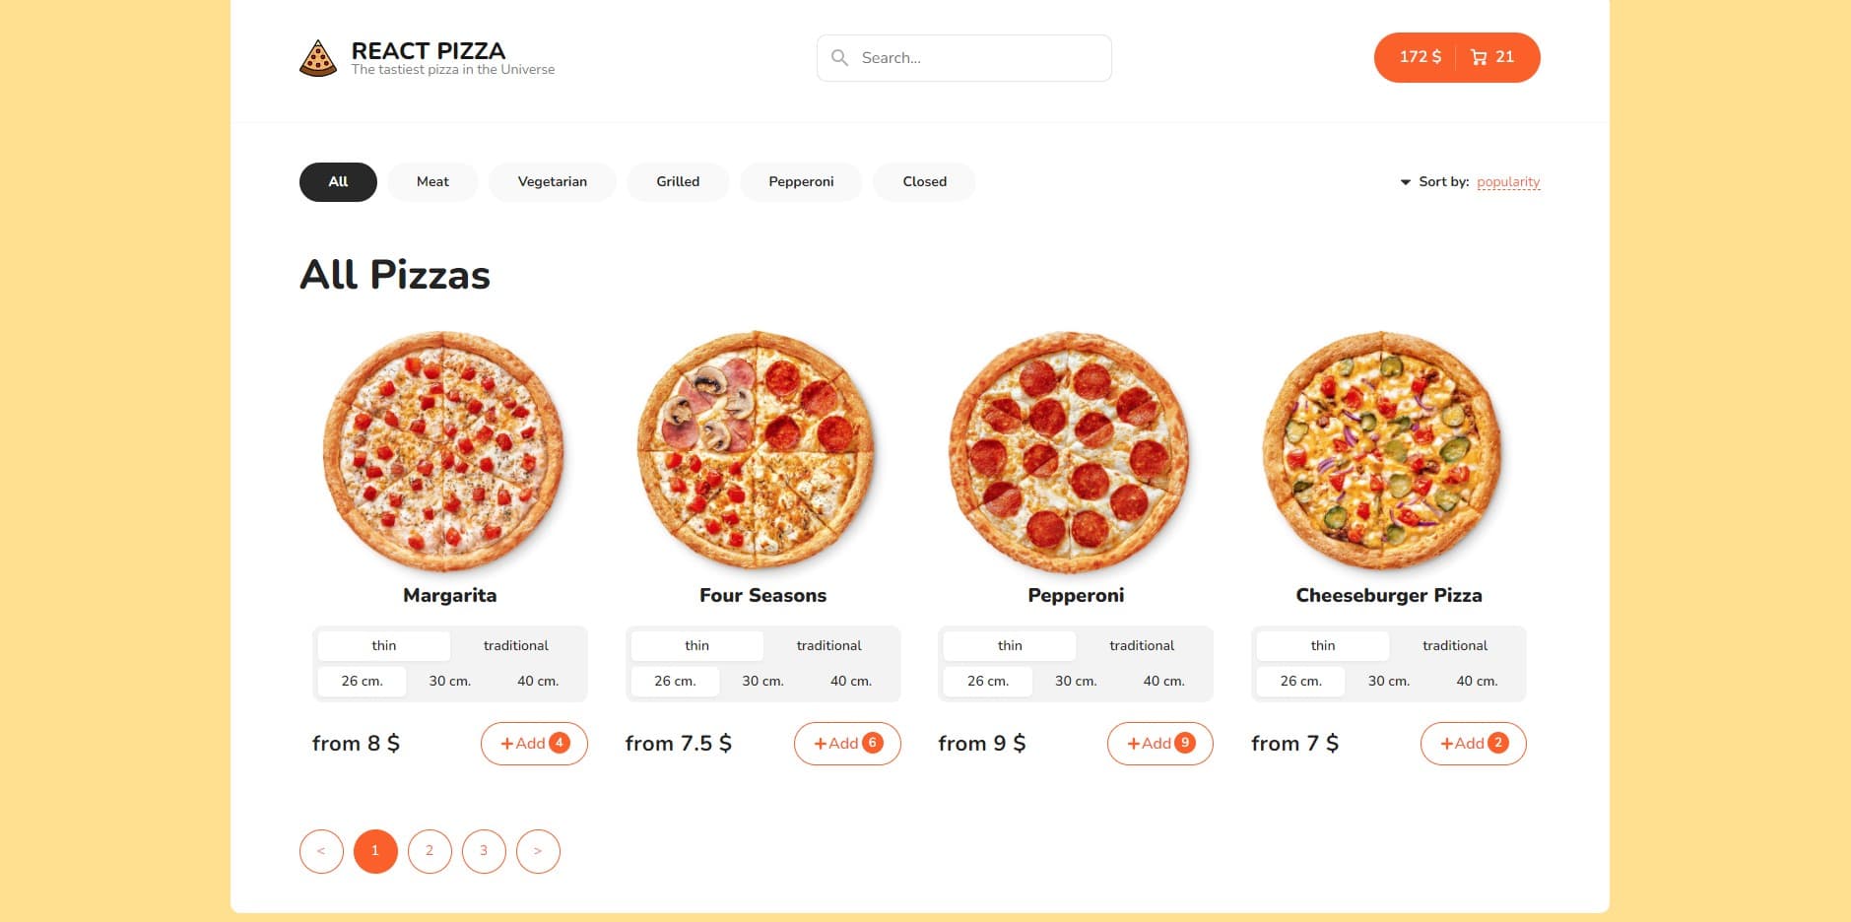1851x922 pixels.
Task: Select traditional dough for Margarita
Action: click(x=515, y=645)
